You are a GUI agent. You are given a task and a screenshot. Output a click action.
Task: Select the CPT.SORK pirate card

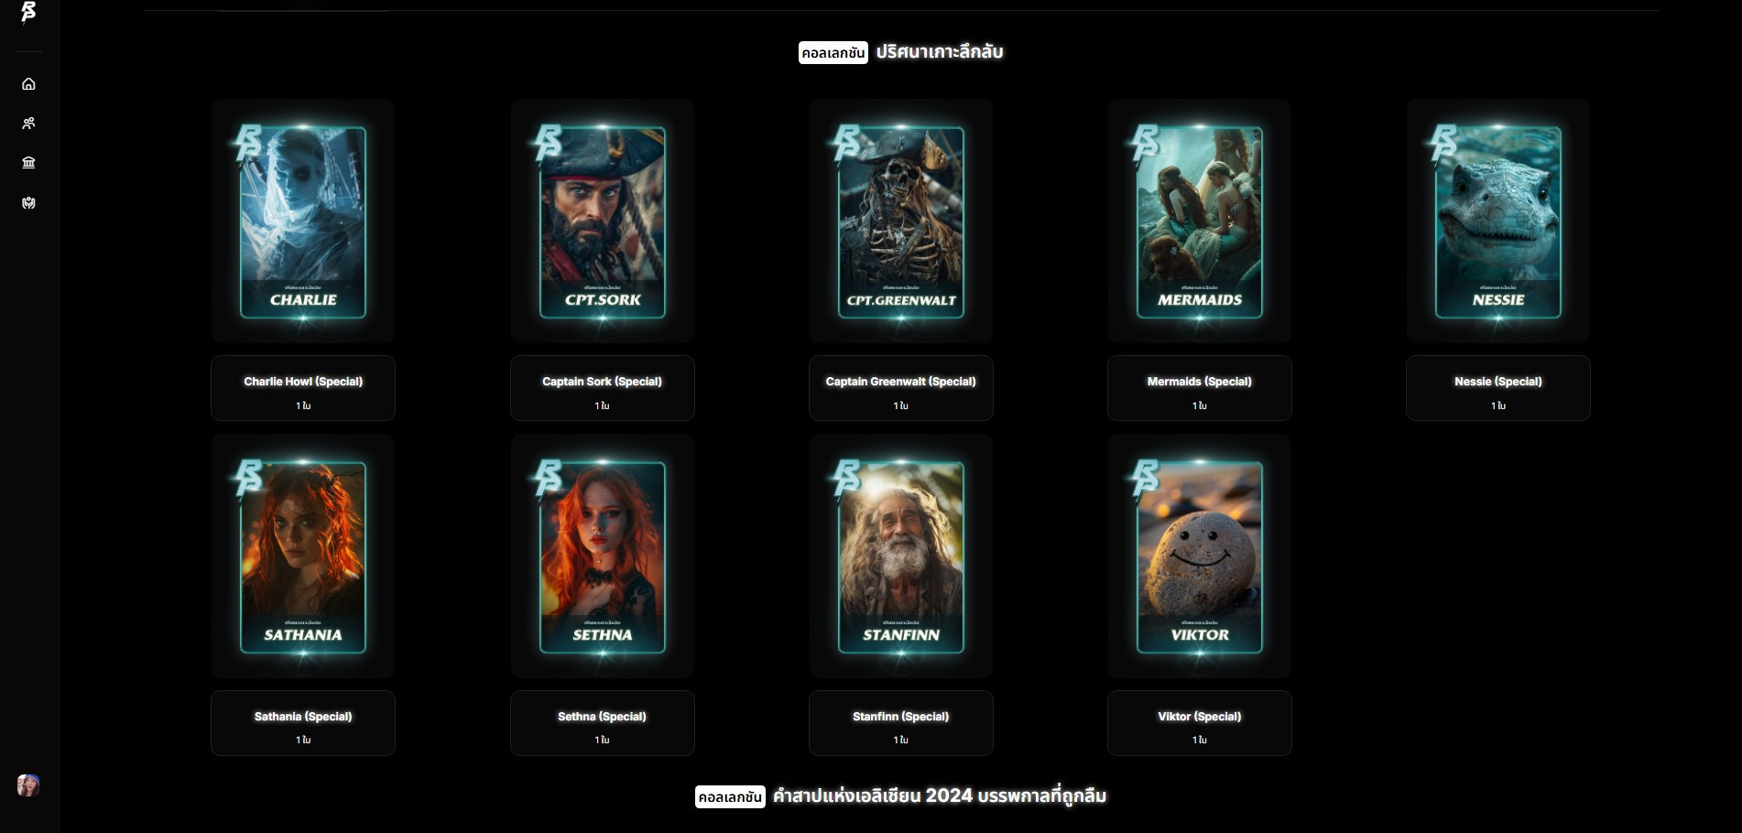click(x=603, y=222)
